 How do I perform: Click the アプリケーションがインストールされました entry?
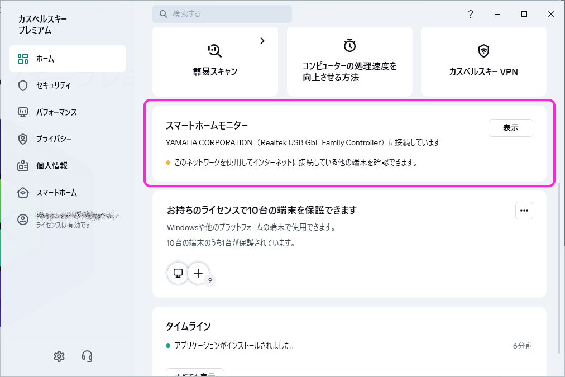(x=234, y=346)
